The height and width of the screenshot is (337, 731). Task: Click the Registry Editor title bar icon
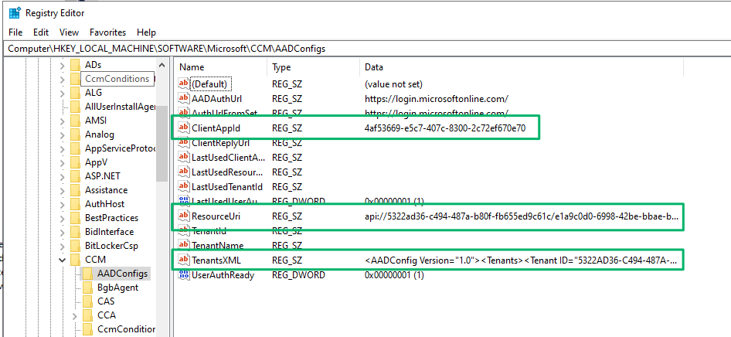click(x=15, y=13)
